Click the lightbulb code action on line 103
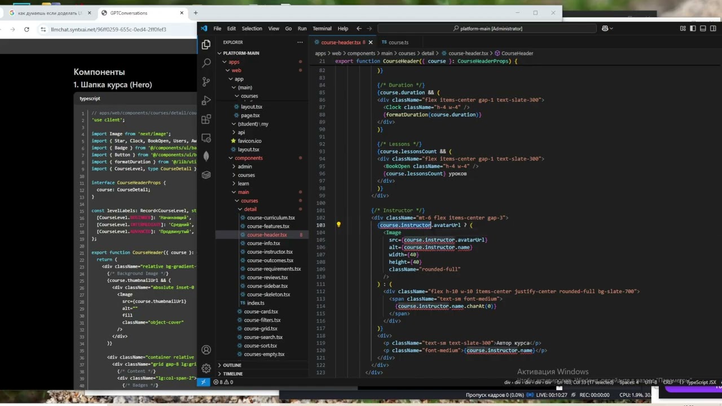The width and height of the screenshot is (722, 406). pos(338,224)
